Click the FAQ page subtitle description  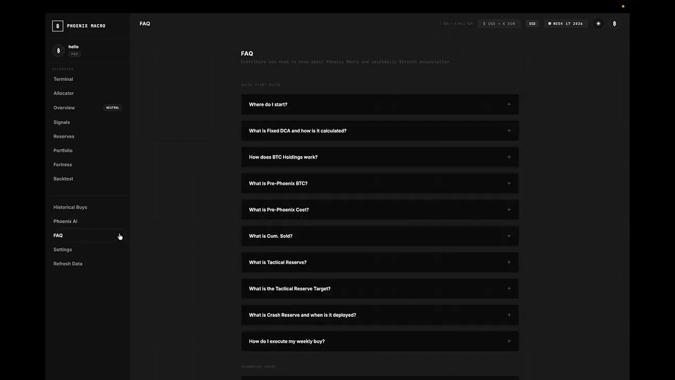pyautogui.click(x=346, y=62)
